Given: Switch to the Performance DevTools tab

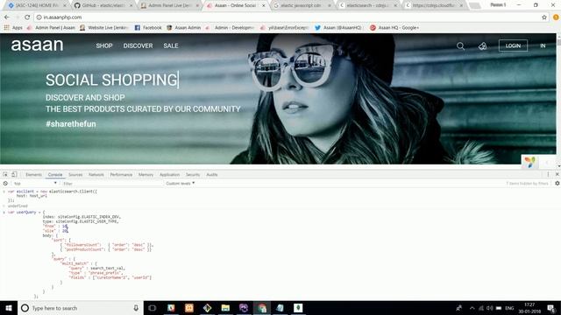Looking at the screenshot, I should point(121,175).
